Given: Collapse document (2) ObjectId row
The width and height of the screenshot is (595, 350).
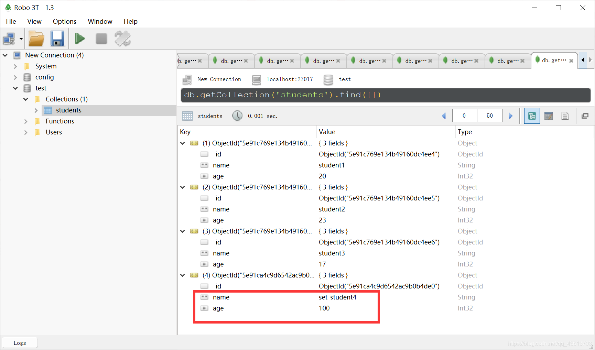Looking at the screenshot, I should [x=183, y=187].
